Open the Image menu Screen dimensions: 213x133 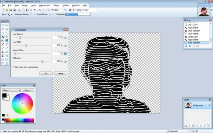pos(25,5)
